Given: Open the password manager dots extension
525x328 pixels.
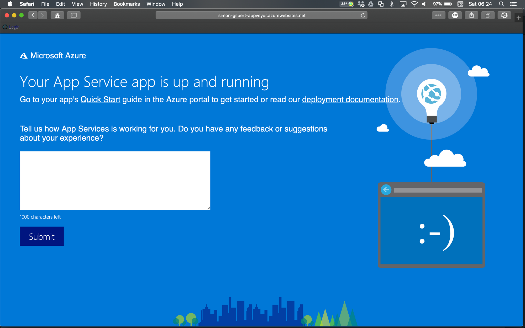Looking at the screenshot, I should 439,15.
